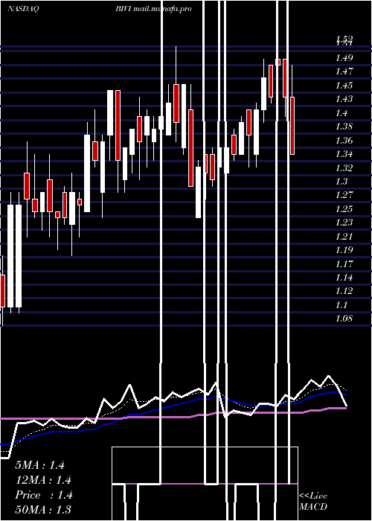
Task: Click the 1.38 price axis label
Action: tap(344, 127)
